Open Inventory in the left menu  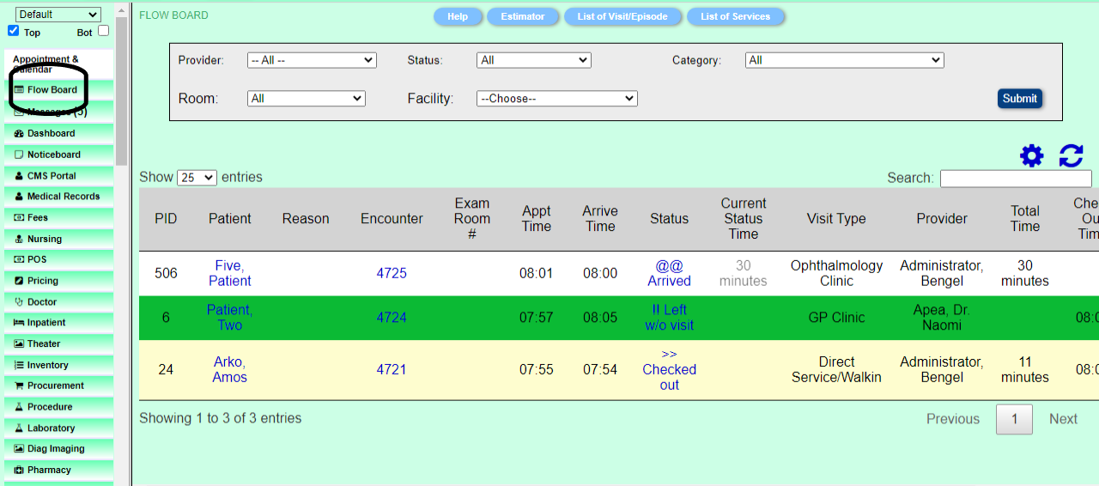tap(47, 365)
